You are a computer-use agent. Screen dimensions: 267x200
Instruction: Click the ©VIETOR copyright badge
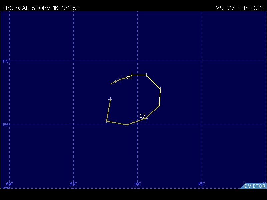pyautogui.click(x=253, y=186)
